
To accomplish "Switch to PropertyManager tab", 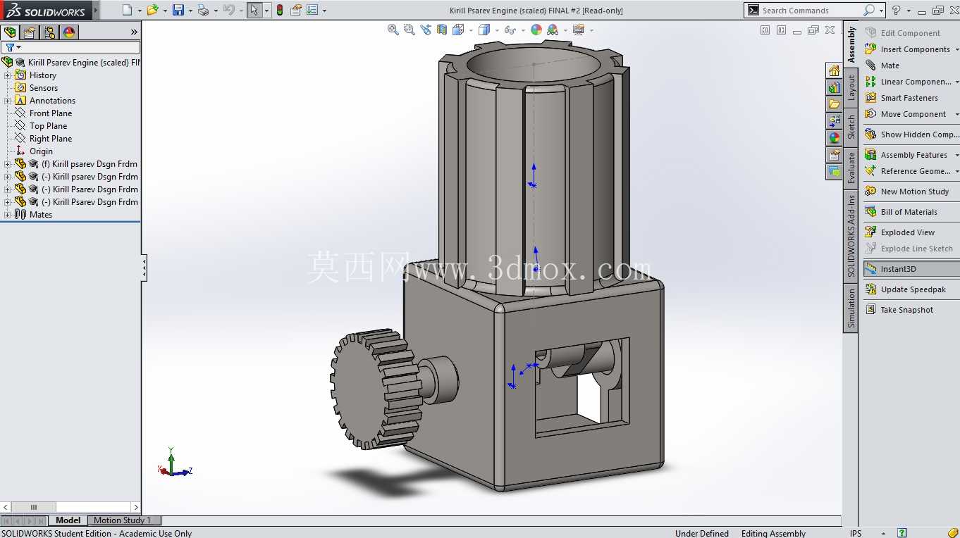I will tap(30, 32).
